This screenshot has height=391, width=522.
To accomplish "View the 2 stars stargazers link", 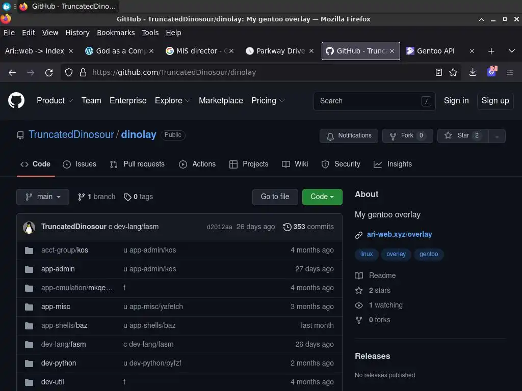I will point(379,291).
